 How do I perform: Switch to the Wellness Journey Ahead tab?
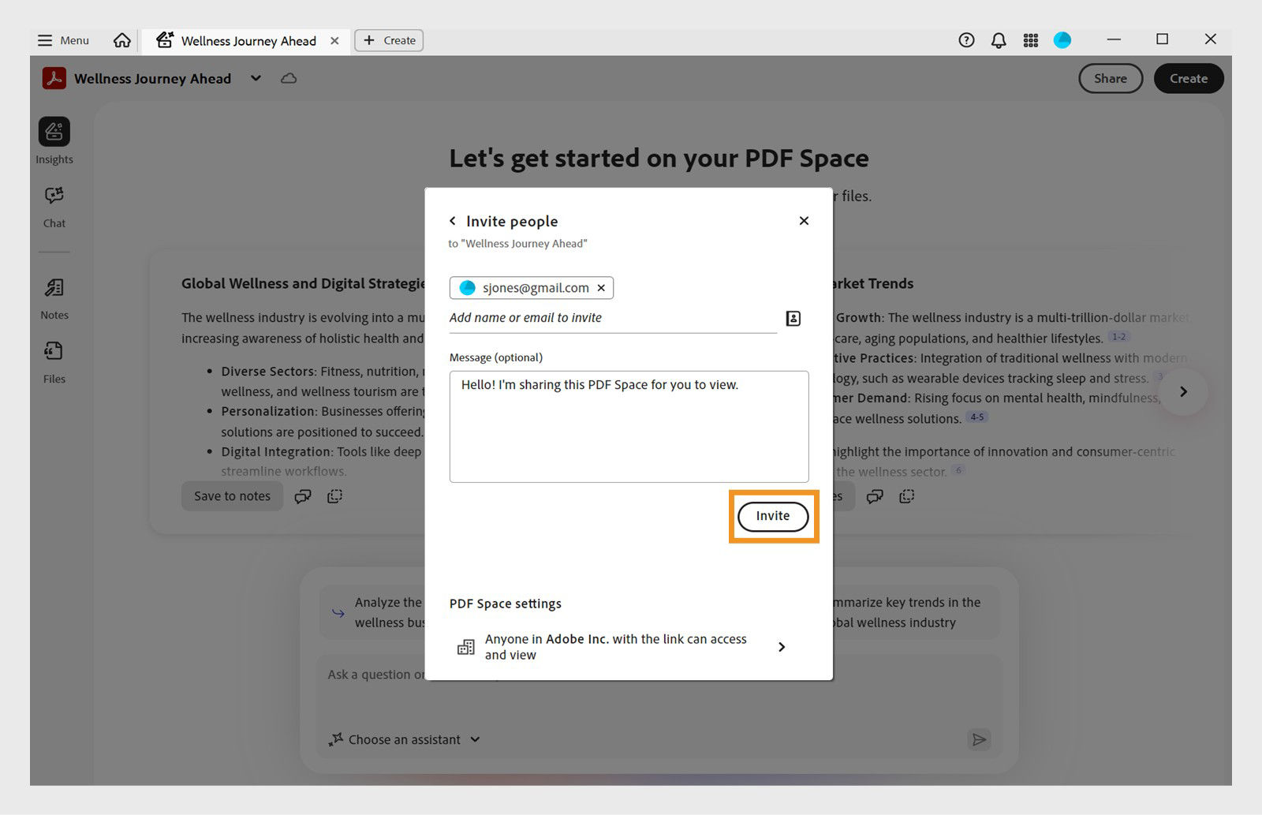tap(247, 40)
